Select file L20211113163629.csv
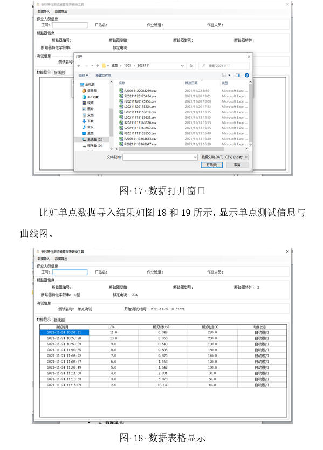323x450 pixels. (x=138, y=118)
